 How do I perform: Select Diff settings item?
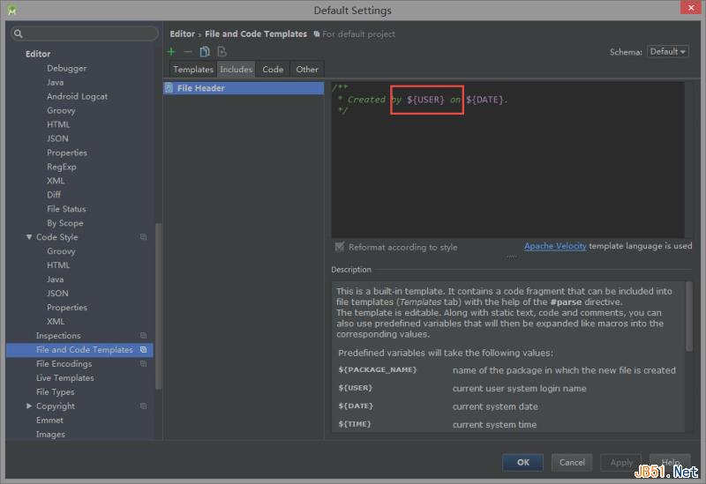54,194
